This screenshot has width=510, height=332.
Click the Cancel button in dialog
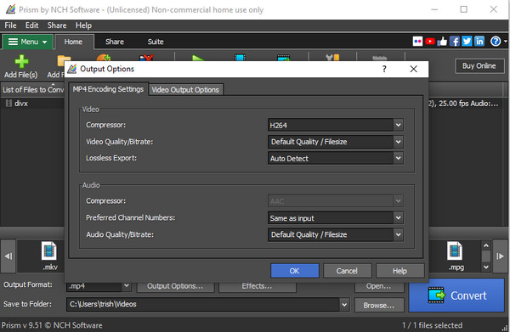347,271
